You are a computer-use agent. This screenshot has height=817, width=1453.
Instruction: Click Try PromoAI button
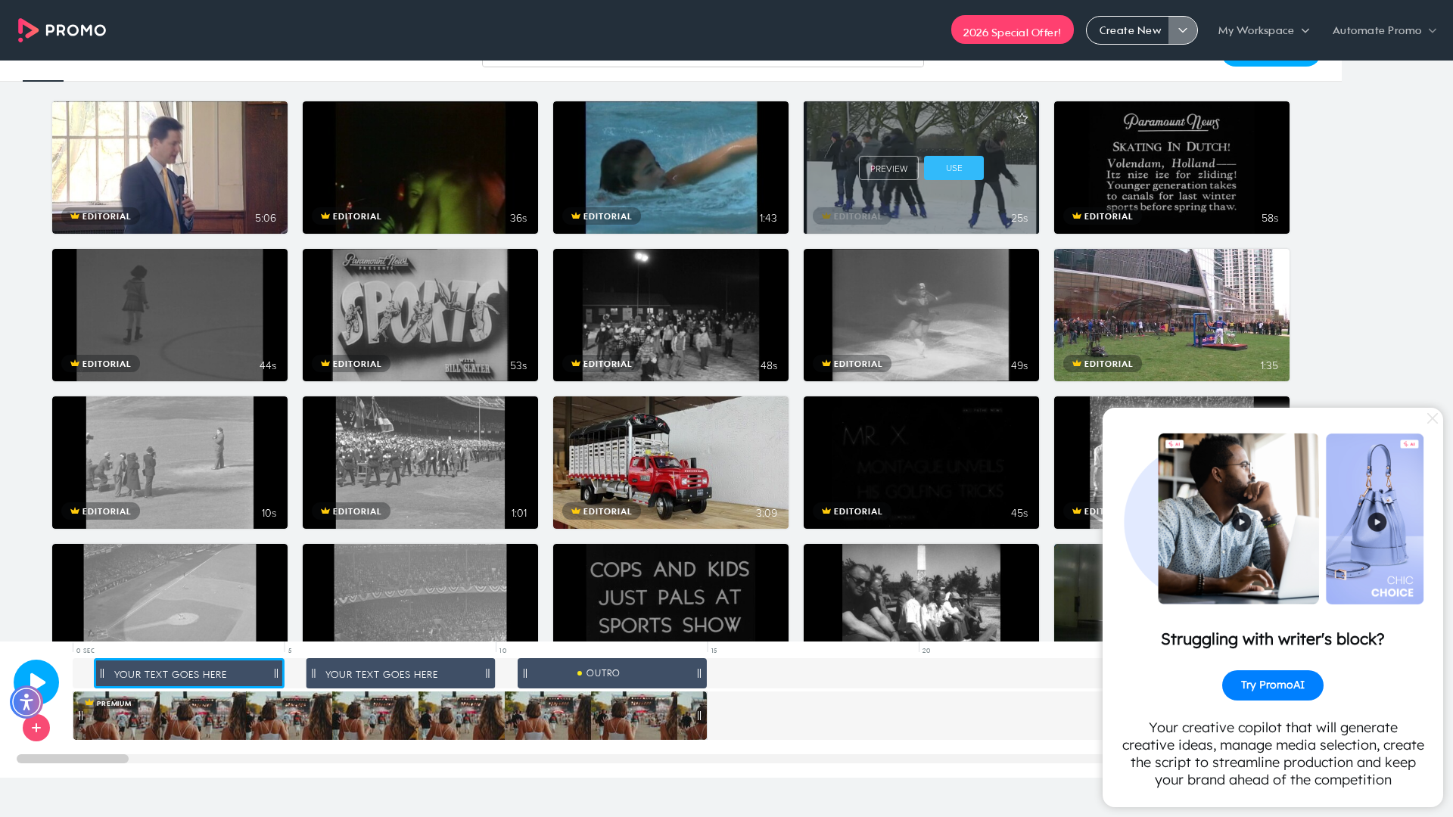(1272, 685)
